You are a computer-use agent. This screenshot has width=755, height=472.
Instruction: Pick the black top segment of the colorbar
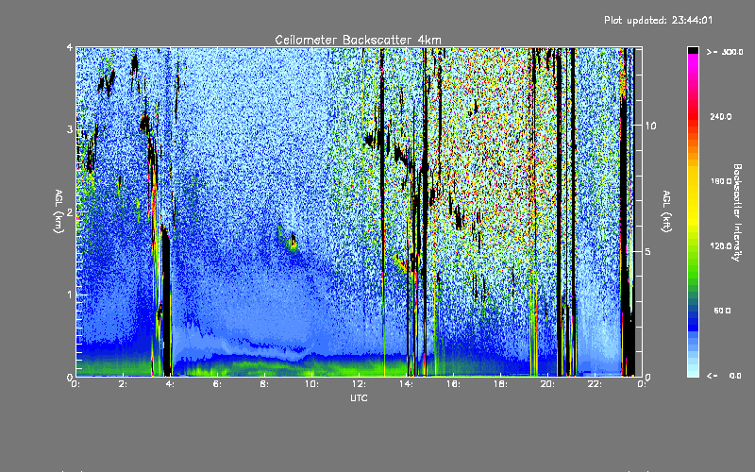tap(693, 50)
